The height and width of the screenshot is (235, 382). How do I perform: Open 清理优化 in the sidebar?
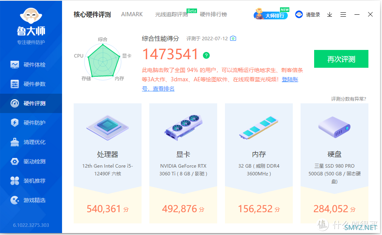31,142
